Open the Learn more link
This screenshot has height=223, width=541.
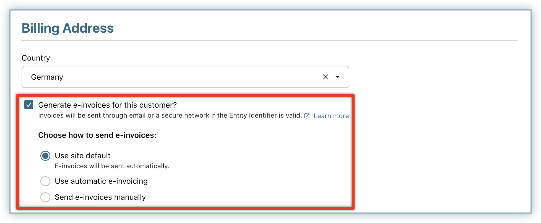pyautogui.click(x=331, y=116)
